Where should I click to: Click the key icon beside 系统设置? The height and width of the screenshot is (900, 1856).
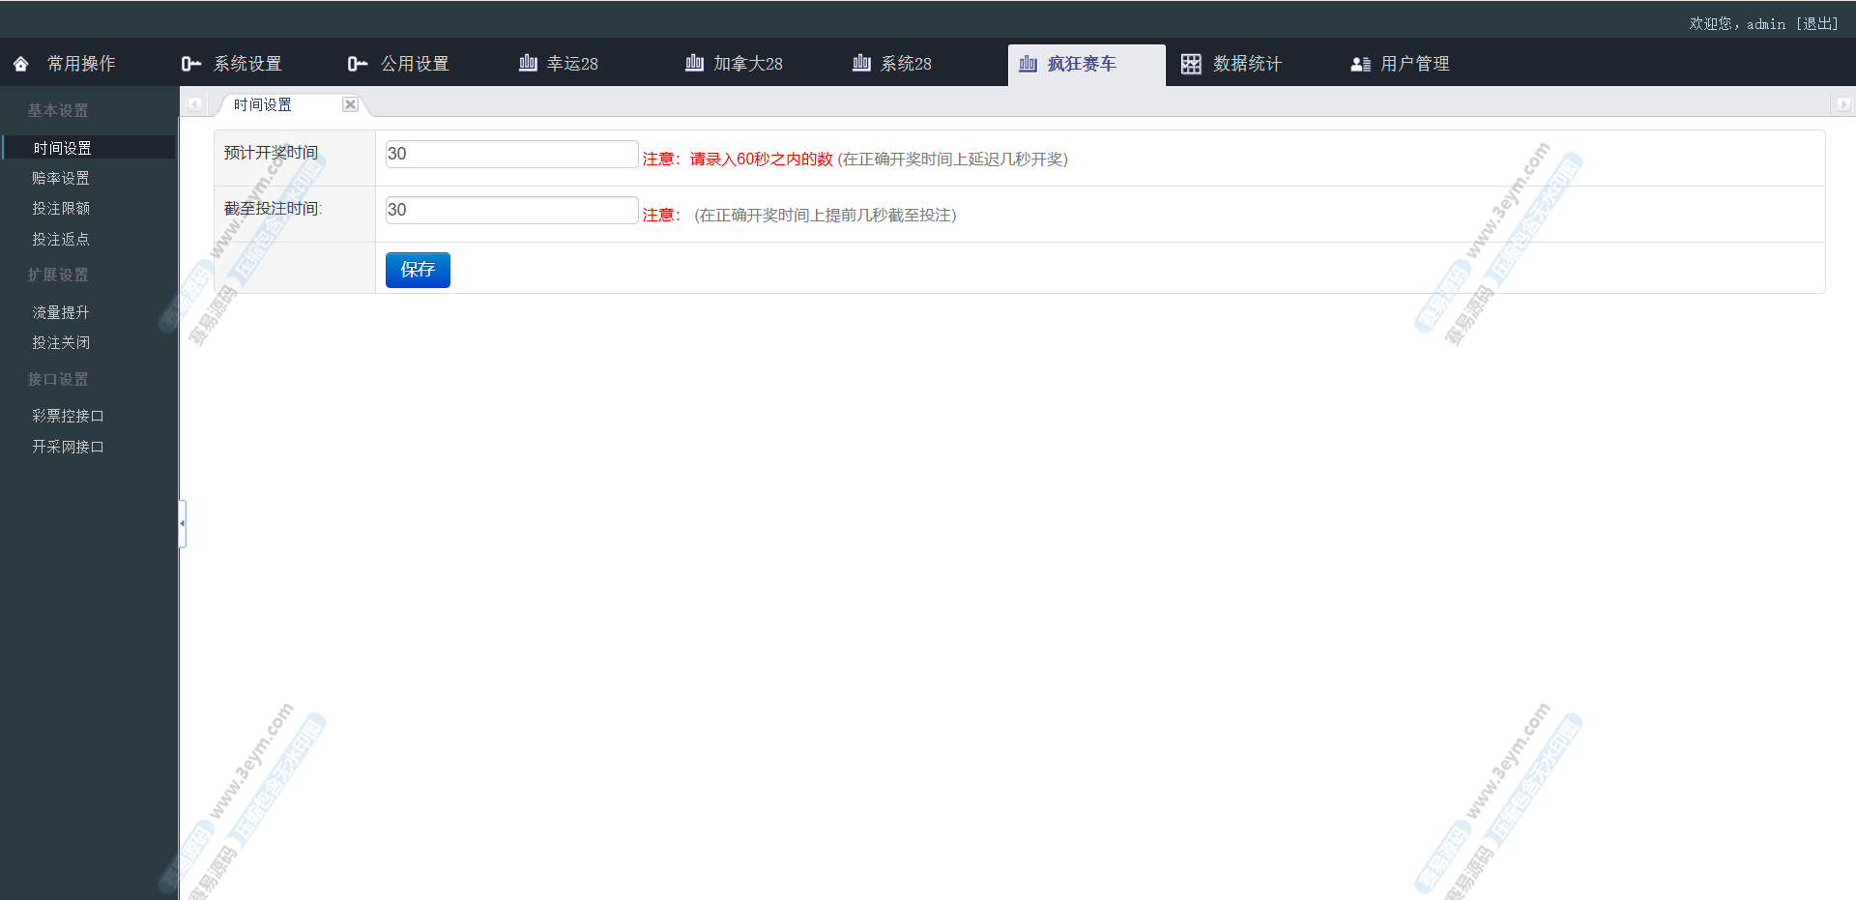190,64
